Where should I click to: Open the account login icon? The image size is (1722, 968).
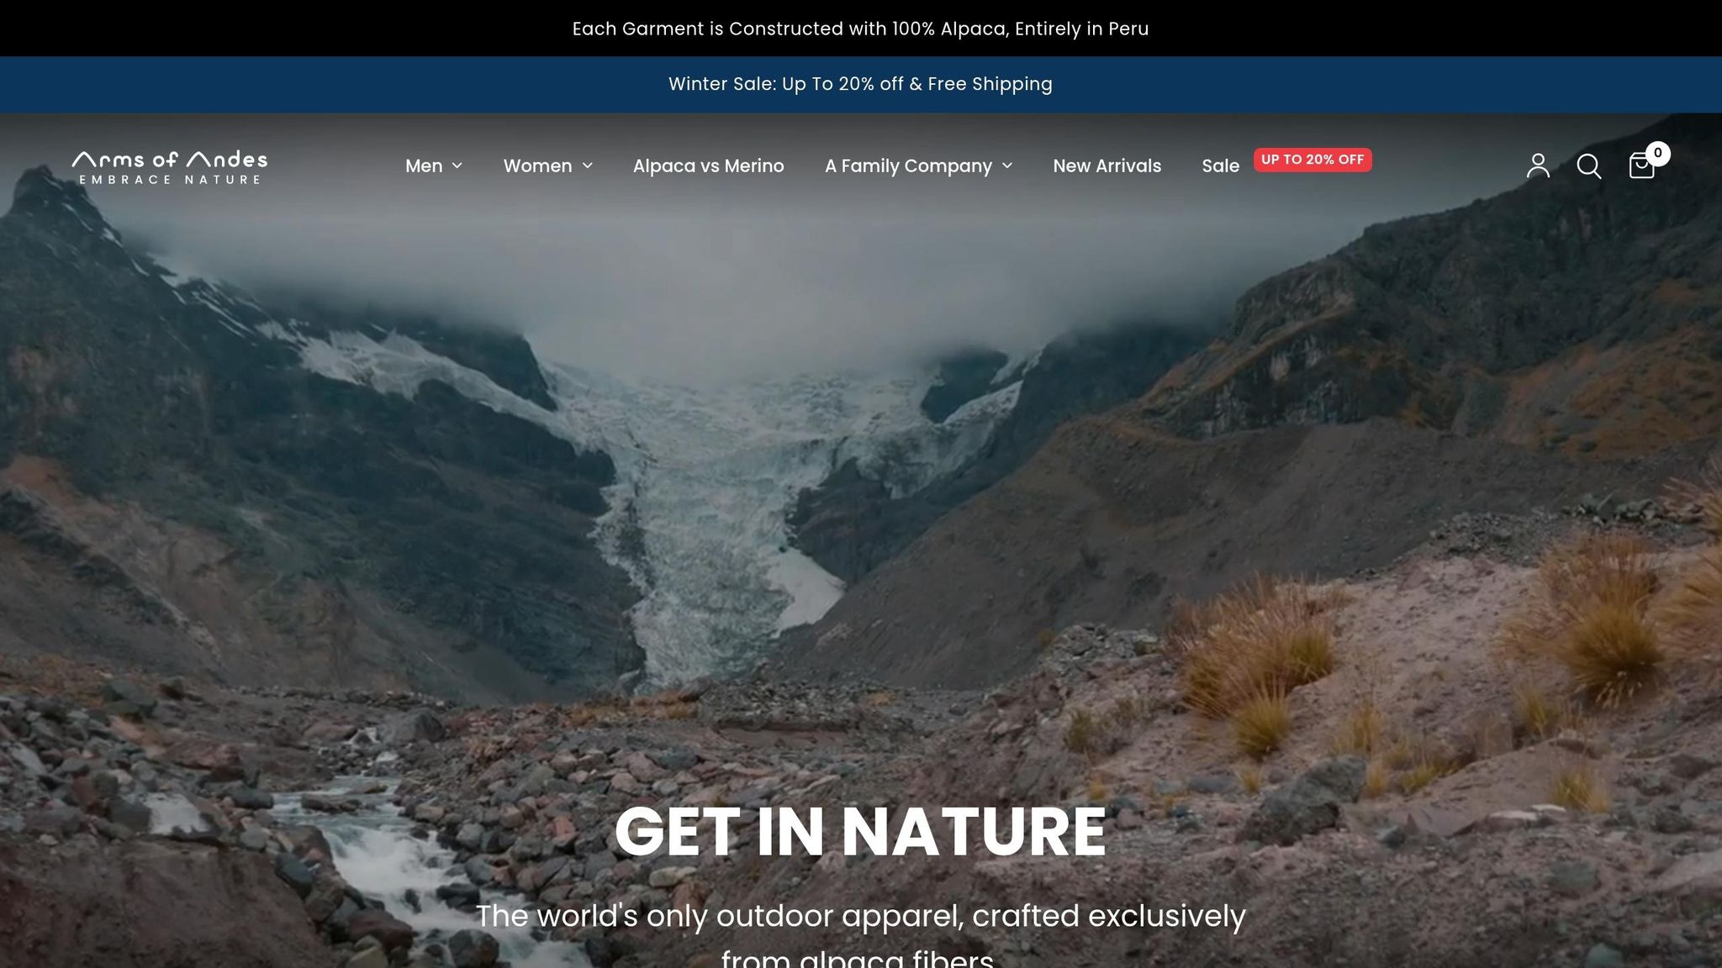point(1538,166)
